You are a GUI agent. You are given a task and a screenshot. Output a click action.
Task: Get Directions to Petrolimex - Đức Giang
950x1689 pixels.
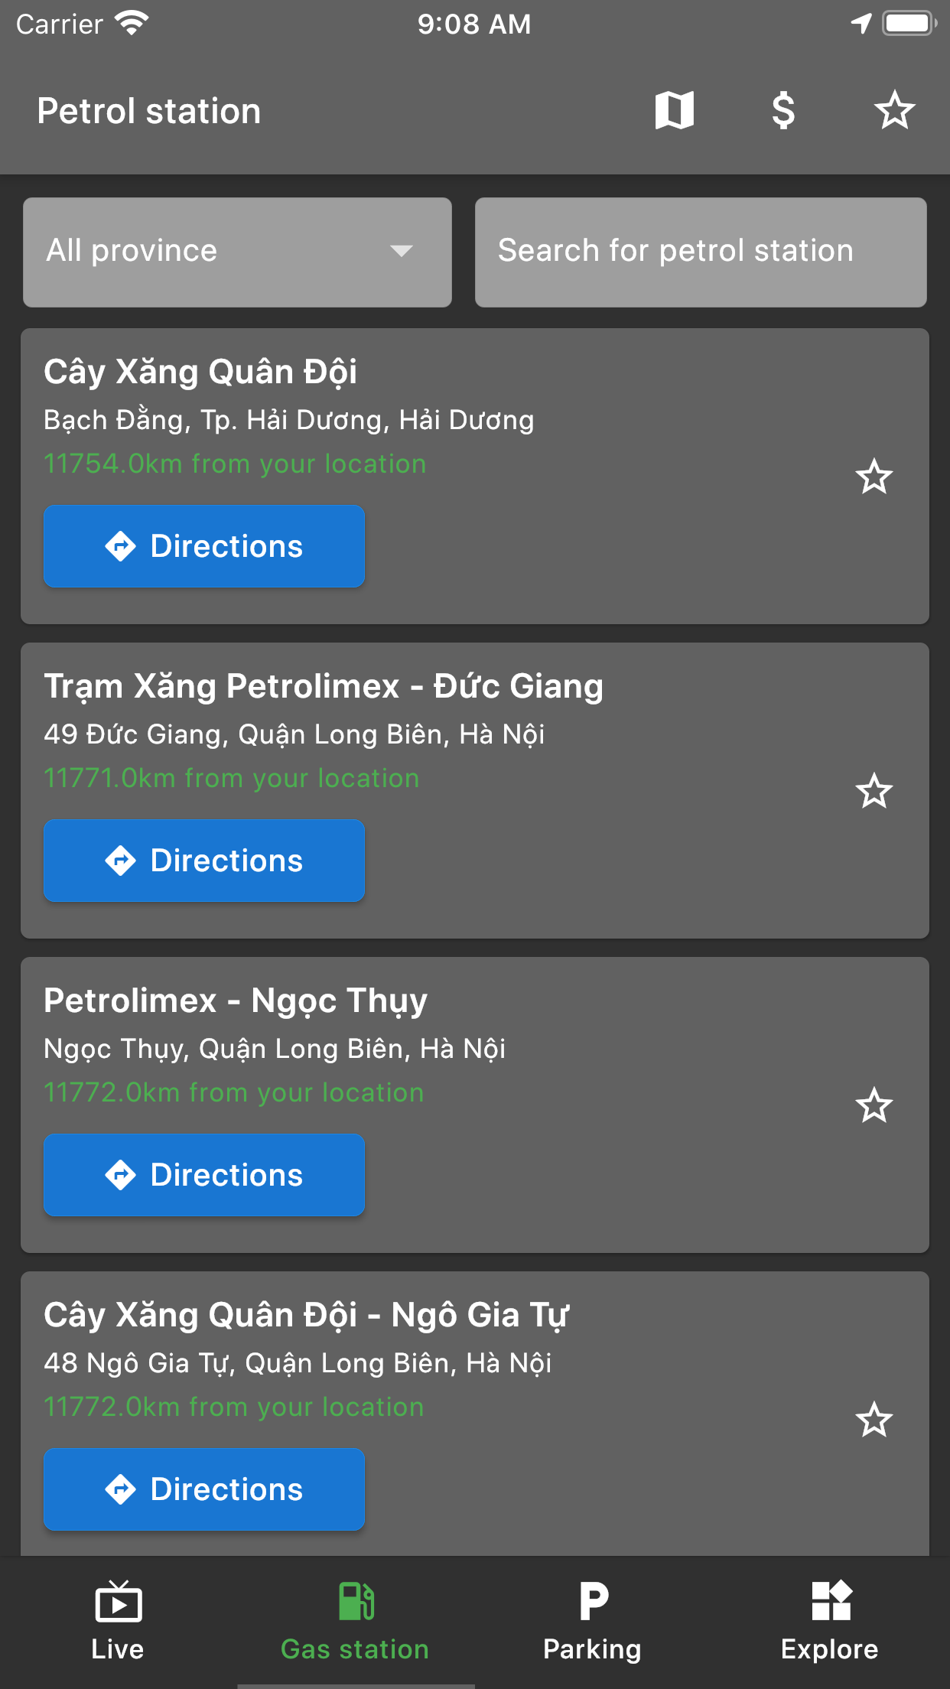(x=204, y=861)
